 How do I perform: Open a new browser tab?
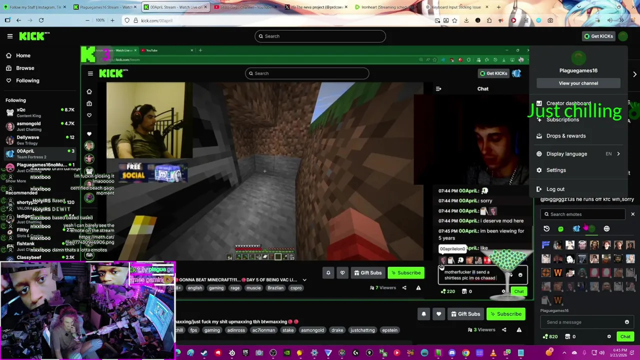pos(498,7)
